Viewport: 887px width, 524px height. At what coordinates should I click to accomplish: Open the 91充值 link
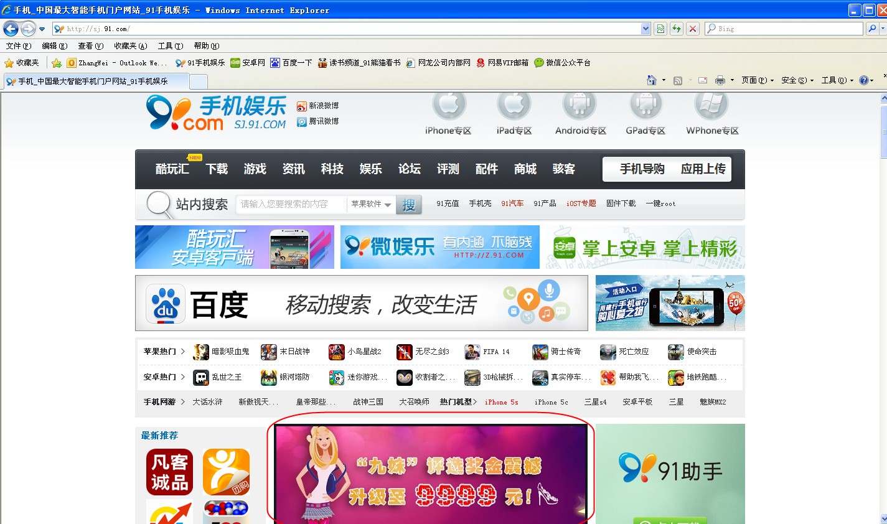[x=448, y=204]
